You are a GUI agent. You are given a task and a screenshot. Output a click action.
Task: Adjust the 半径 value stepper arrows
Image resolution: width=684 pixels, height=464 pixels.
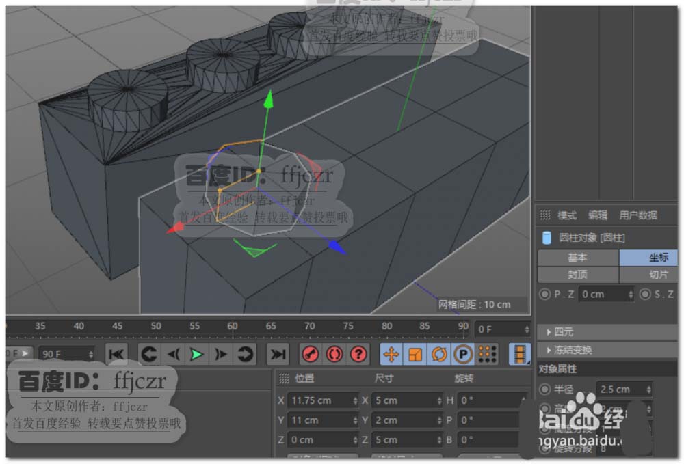pyautogui.click(x=648, y=389)
